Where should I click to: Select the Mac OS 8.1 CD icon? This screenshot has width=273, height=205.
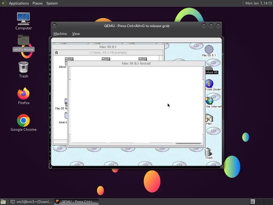(209, 51)
